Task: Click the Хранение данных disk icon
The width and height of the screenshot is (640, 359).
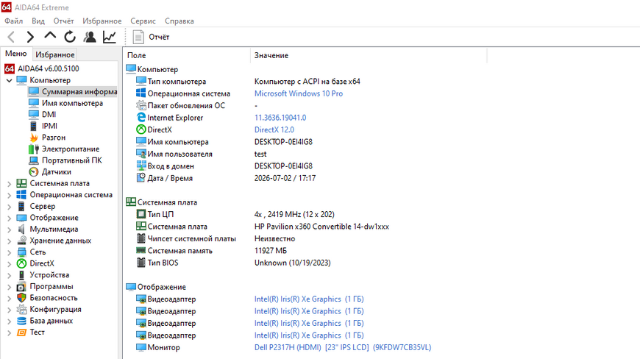Action: (x=21, y=241)
